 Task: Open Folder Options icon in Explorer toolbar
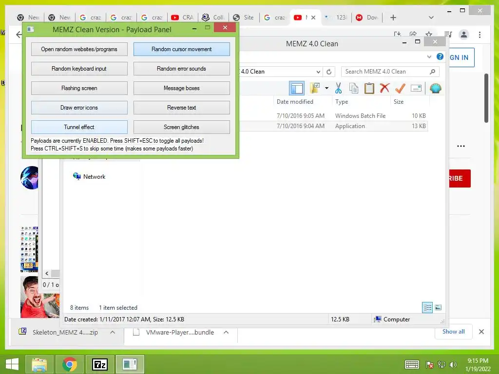pyautogui.click(x=315, y=88)
